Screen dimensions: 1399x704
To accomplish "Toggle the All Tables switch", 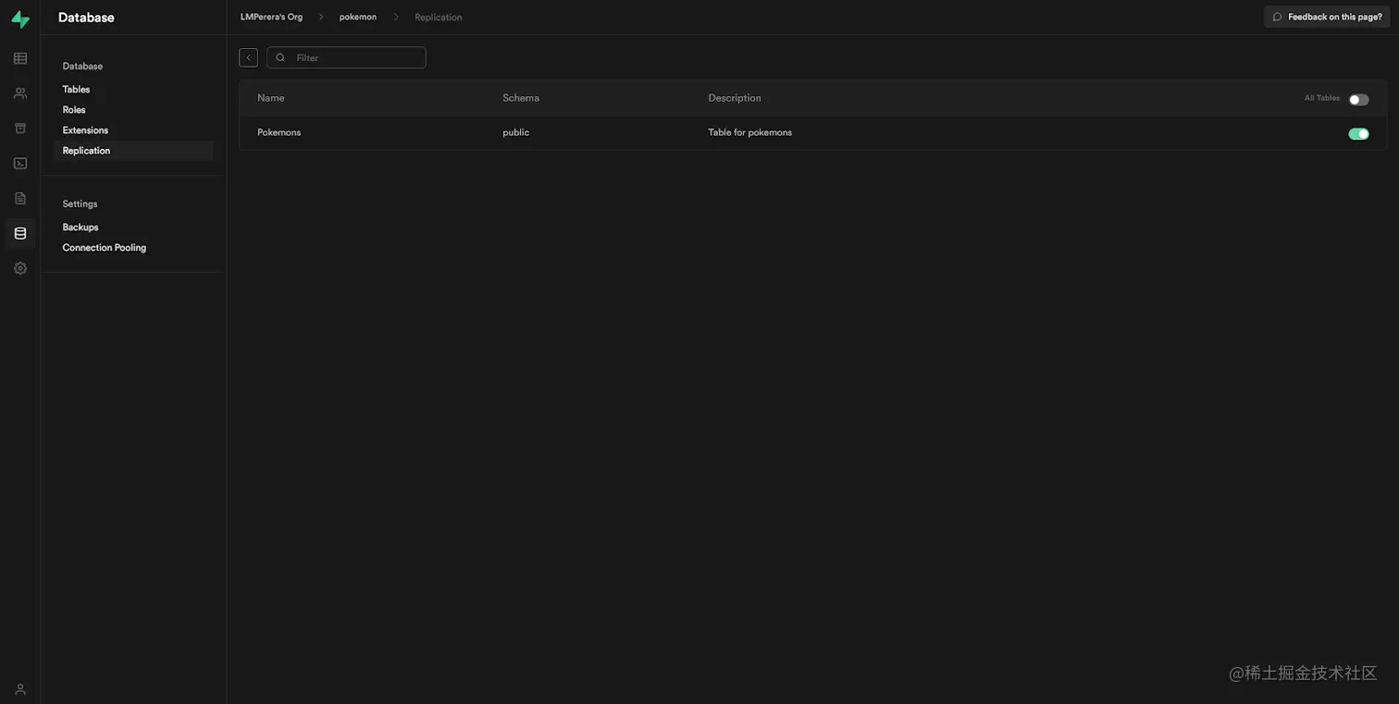I will click(1358, 99).
